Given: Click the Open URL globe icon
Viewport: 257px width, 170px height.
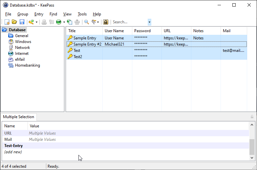Looking at the screenshot, I should (59, 22).
